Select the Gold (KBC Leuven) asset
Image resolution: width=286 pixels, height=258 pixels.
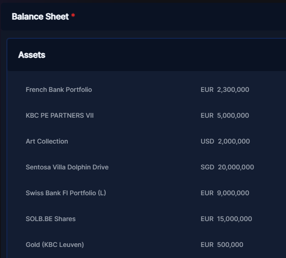click(55, 245)
